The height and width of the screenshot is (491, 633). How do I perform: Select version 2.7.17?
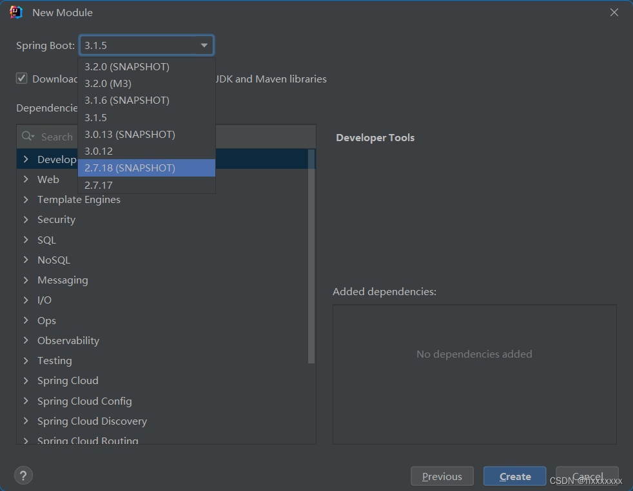(146, 185)
